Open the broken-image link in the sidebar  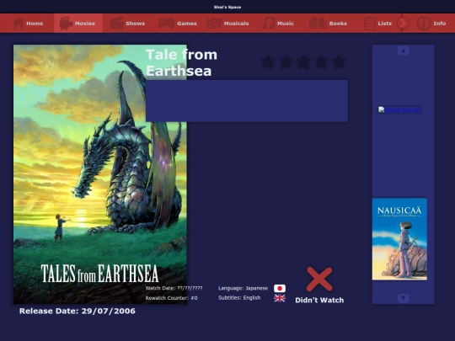tap(399, 109)
